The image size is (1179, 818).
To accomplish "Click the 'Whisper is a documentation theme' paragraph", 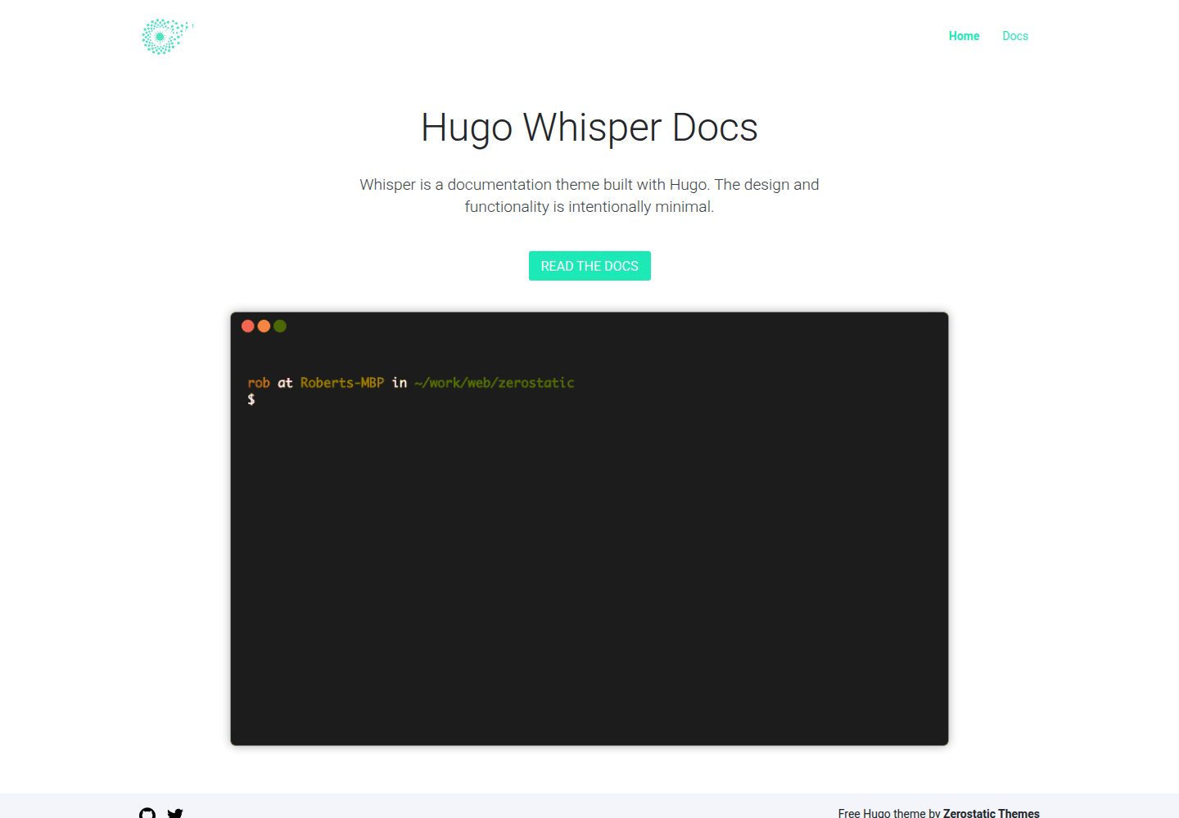I will point(589,196).
